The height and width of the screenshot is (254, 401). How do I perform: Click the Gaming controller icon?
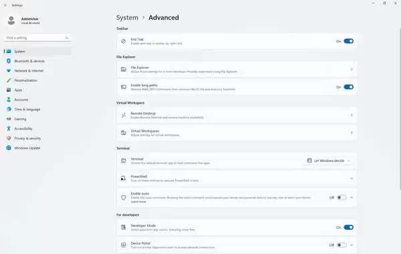(9, 119)
